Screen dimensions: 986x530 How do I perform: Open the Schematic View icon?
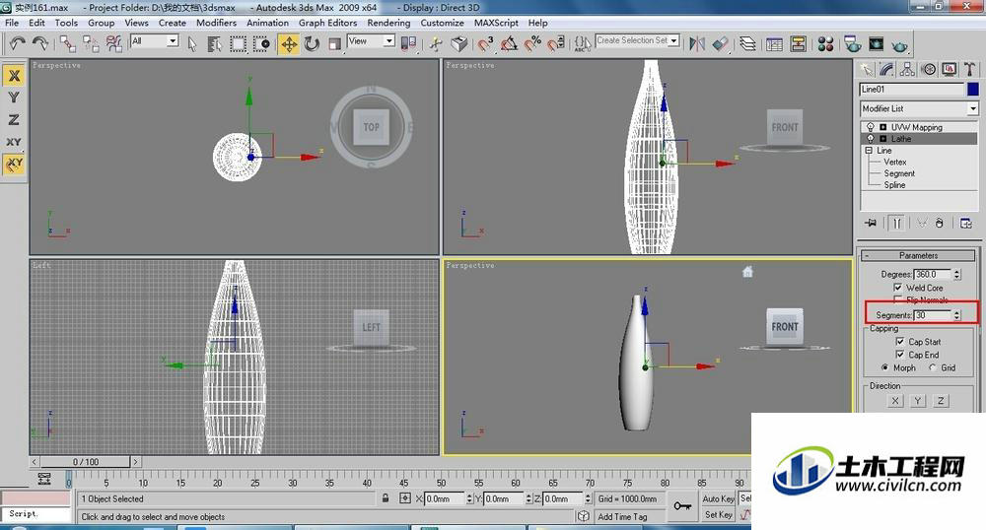click(x=799, y=44)
